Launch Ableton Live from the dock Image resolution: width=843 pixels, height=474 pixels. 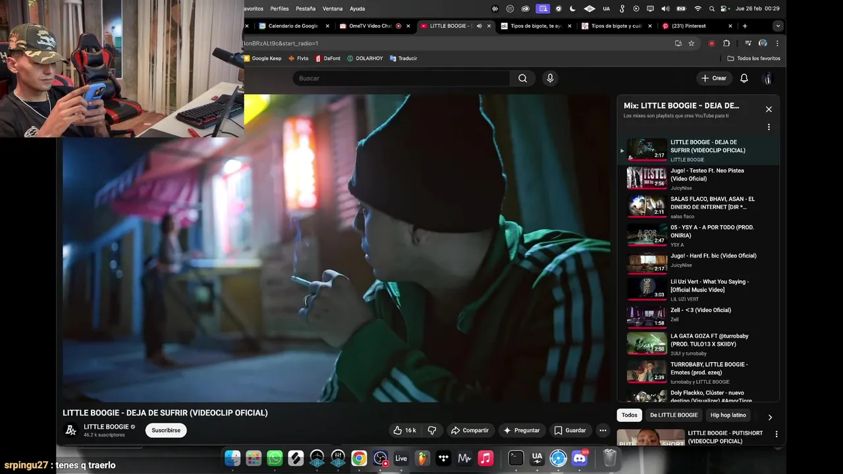(x=401, y=458)
